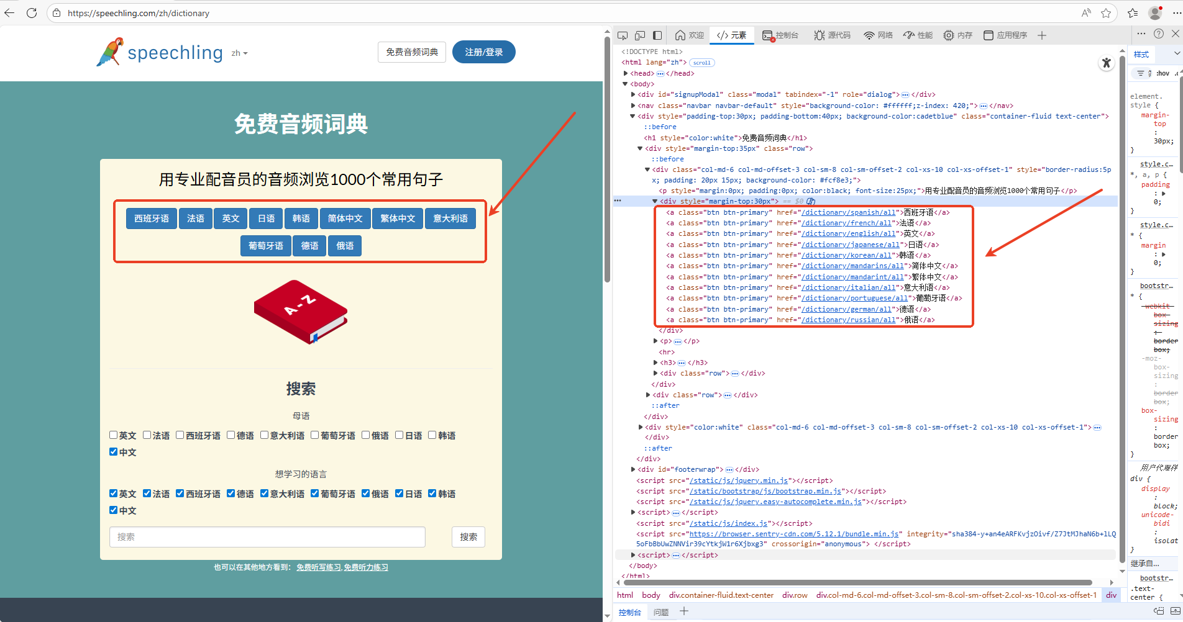1183x622 pixels.
Task: Click the 注册/登录 button
Action: [484, 52]
